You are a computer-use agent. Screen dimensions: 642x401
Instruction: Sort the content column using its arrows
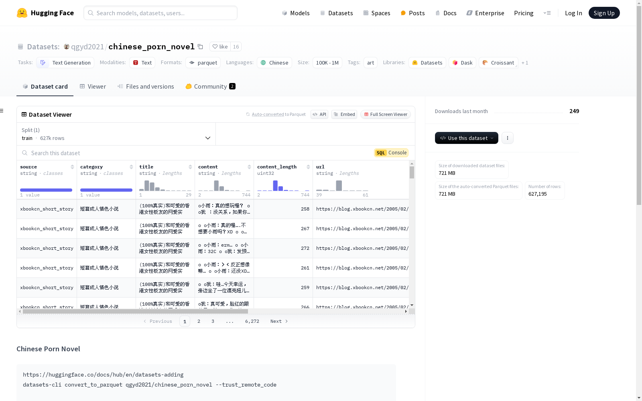249,167
